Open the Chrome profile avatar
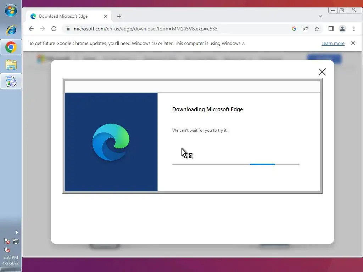Viewport: 363px width, 272px height. 342,29
